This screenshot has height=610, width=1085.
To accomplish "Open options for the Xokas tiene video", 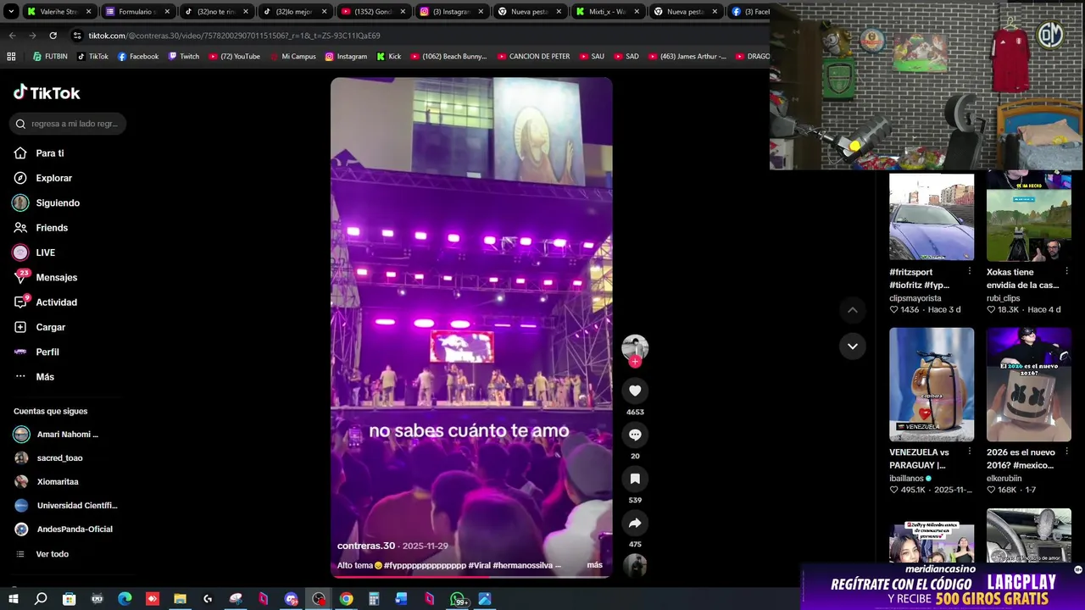I will (x=1066, y=272).
